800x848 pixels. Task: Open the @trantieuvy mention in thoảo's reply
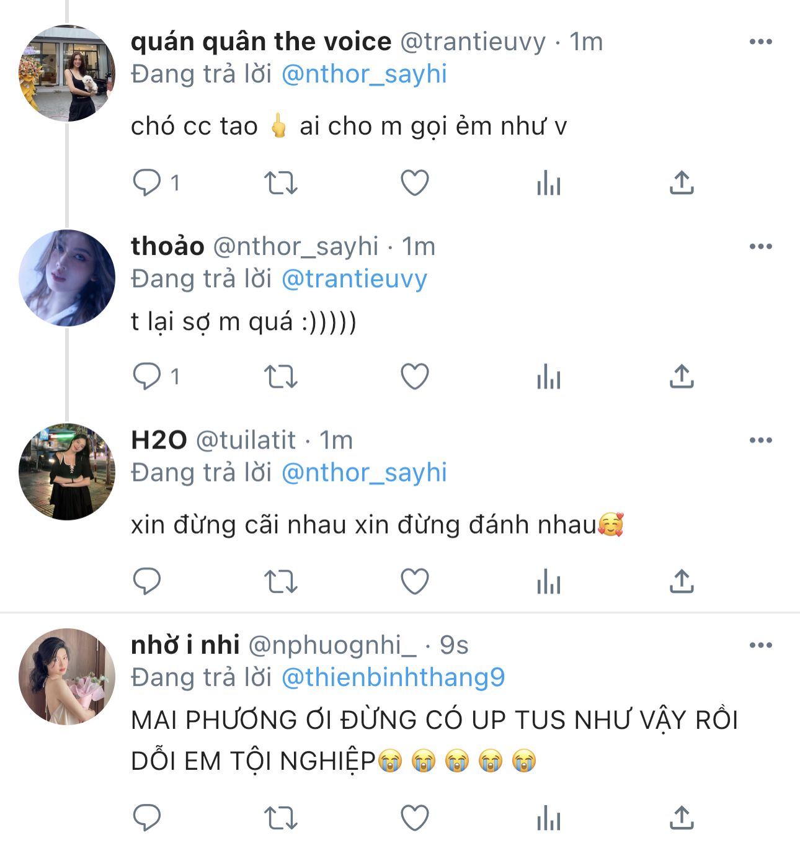[x=354, y=279]
